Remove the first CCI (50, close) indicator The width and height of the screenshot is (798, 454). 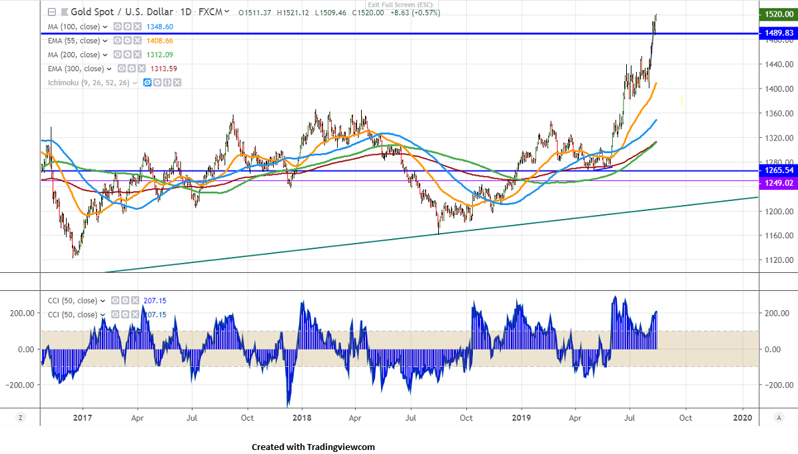(136, 301)
